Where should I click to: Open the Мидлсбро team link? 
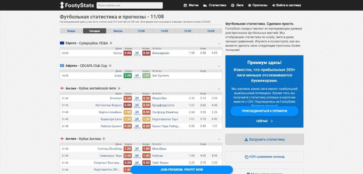click(160, 98)
